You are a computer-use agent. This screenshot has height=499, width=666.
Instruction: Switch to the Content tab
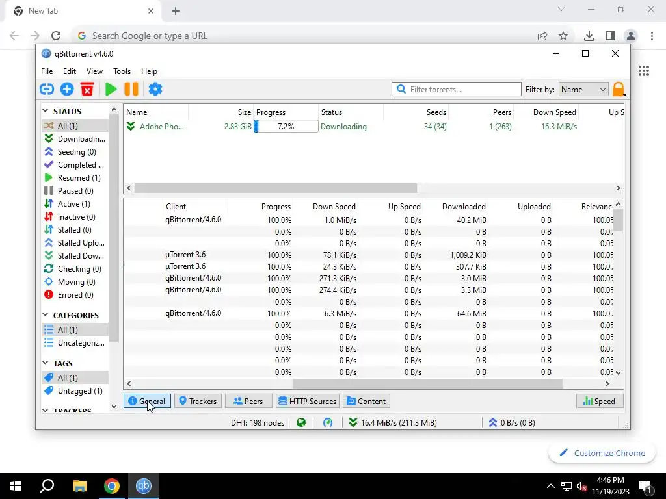367,401
